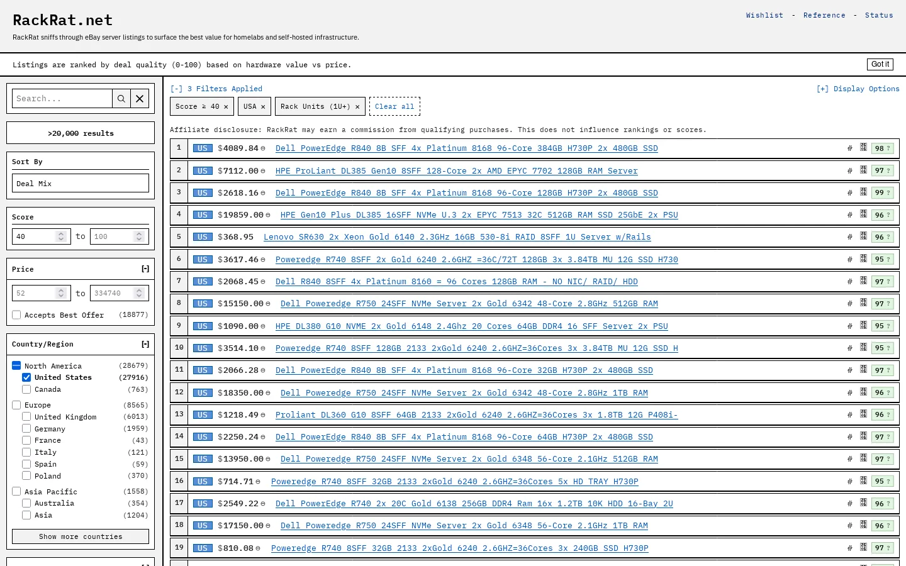Enable the Asia Pacific checkbox
906x566 pixels.
(x=16, y=491)
